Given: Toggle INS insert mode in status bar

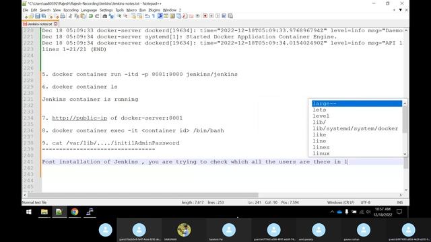Looking at the screenshot, I should tap(400, 202).
